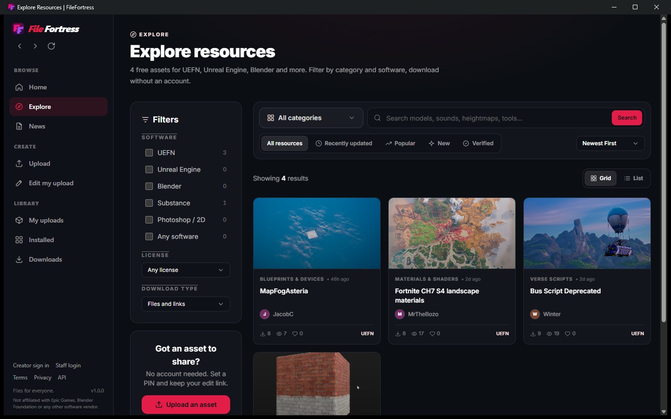Image resolution: width=671 pixels, height=419 pixels.
Task: Select the Photoshop / 2D checkbox
Action: 149,220
